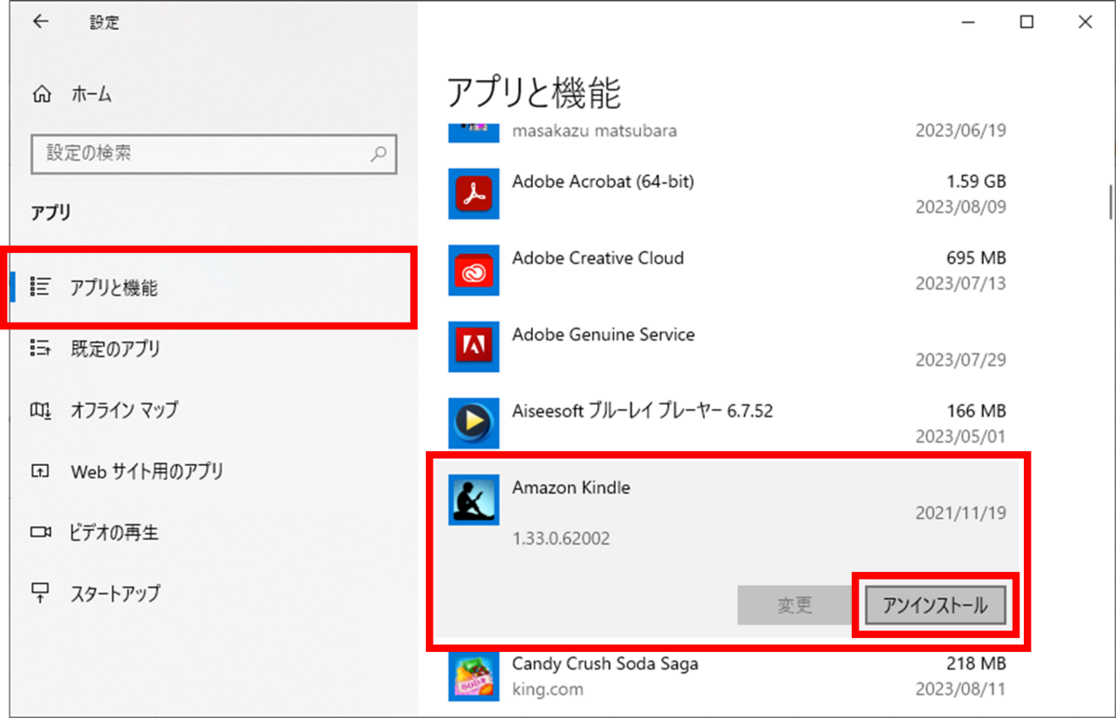Select Adobe Genuine Service entry
This screenshot has height=718, width=1116.
pyautogui.click(x=727, y=347)
